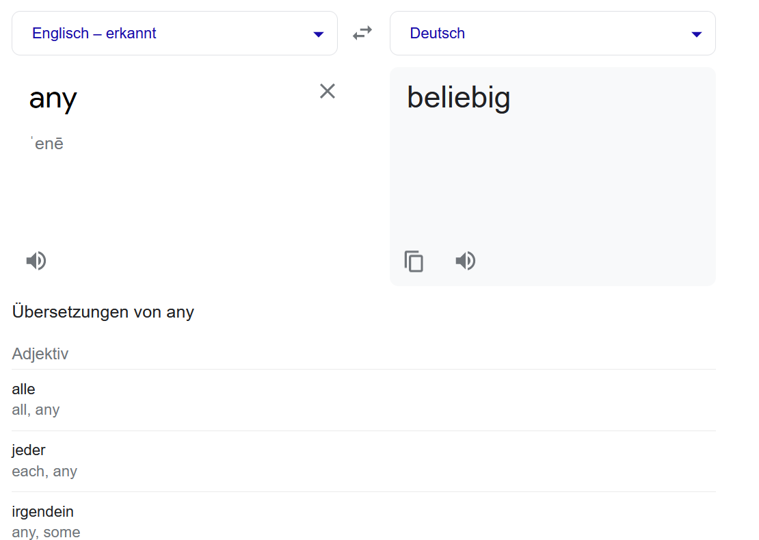
Task: Select the translated word 'beliebig'
Action: [458, 98]
